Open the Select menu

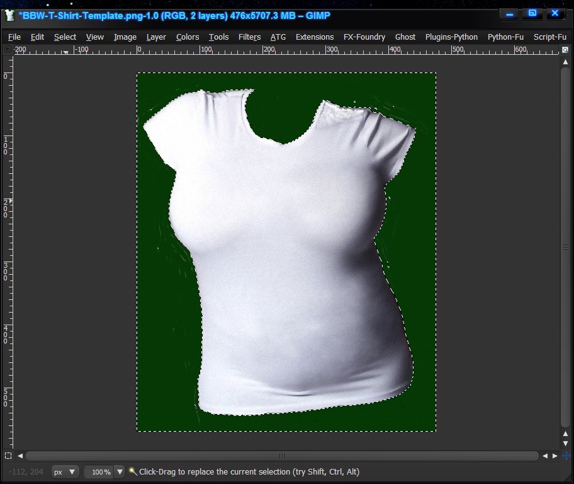pyautogui.click(x=65, y=37)
